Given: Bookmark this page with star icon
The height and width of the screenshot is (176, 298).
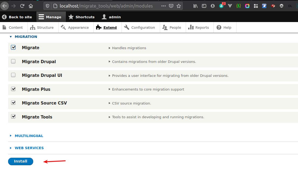Looking at the screenshot, I should click(x=179, y=6).
